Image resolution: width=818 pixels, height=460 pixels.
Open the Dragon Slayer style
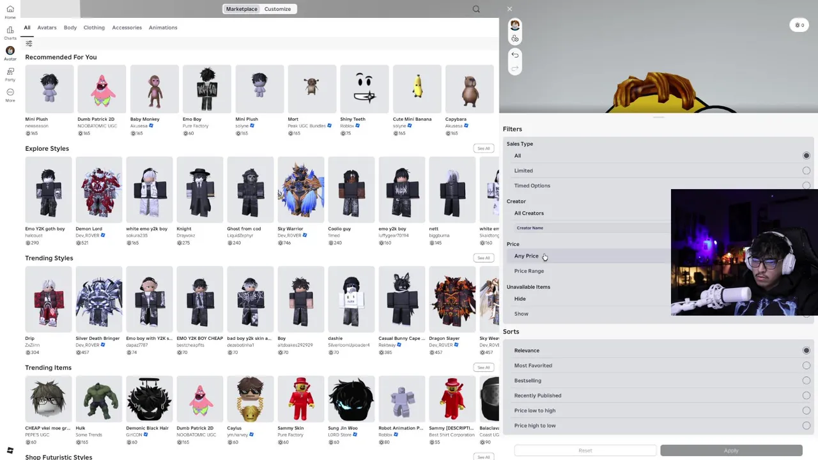coord(452,300)
